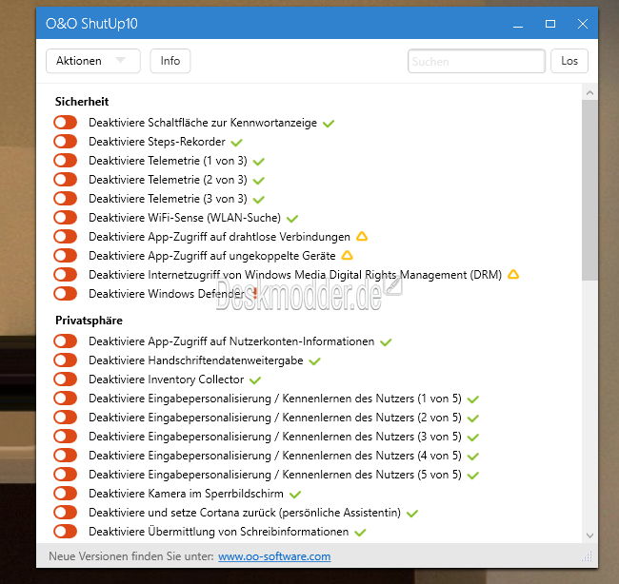Image resolution: width=619 pixels, height=584 pixels.
Task: Click green checkmark beside Telemetrie (2 von 3)
Action: 259,181
